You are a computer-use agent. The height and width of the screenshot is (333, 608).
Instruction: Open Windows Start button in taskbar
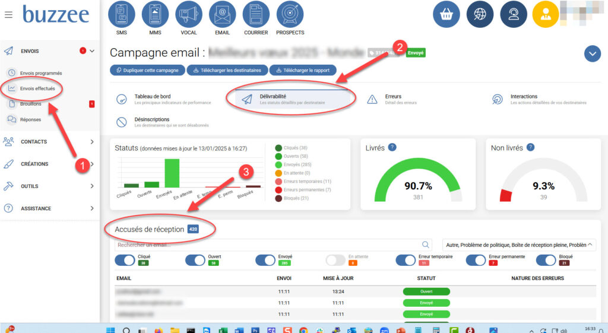(110, 330)
